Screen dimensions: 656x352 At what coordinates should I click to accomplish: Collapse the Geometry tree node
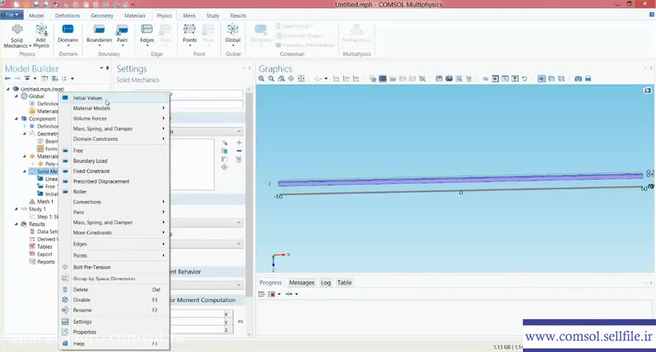click(25, 133)
